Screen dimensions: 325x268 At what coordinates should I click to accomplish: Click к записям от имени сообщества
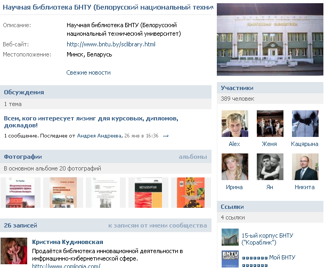click(158, 225)
